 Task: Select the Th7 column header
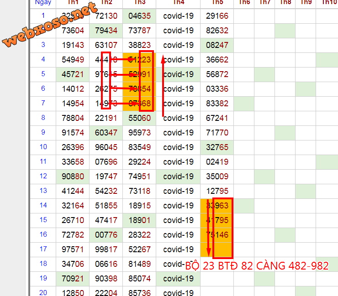pyautogui.click(x=264, y=3)
